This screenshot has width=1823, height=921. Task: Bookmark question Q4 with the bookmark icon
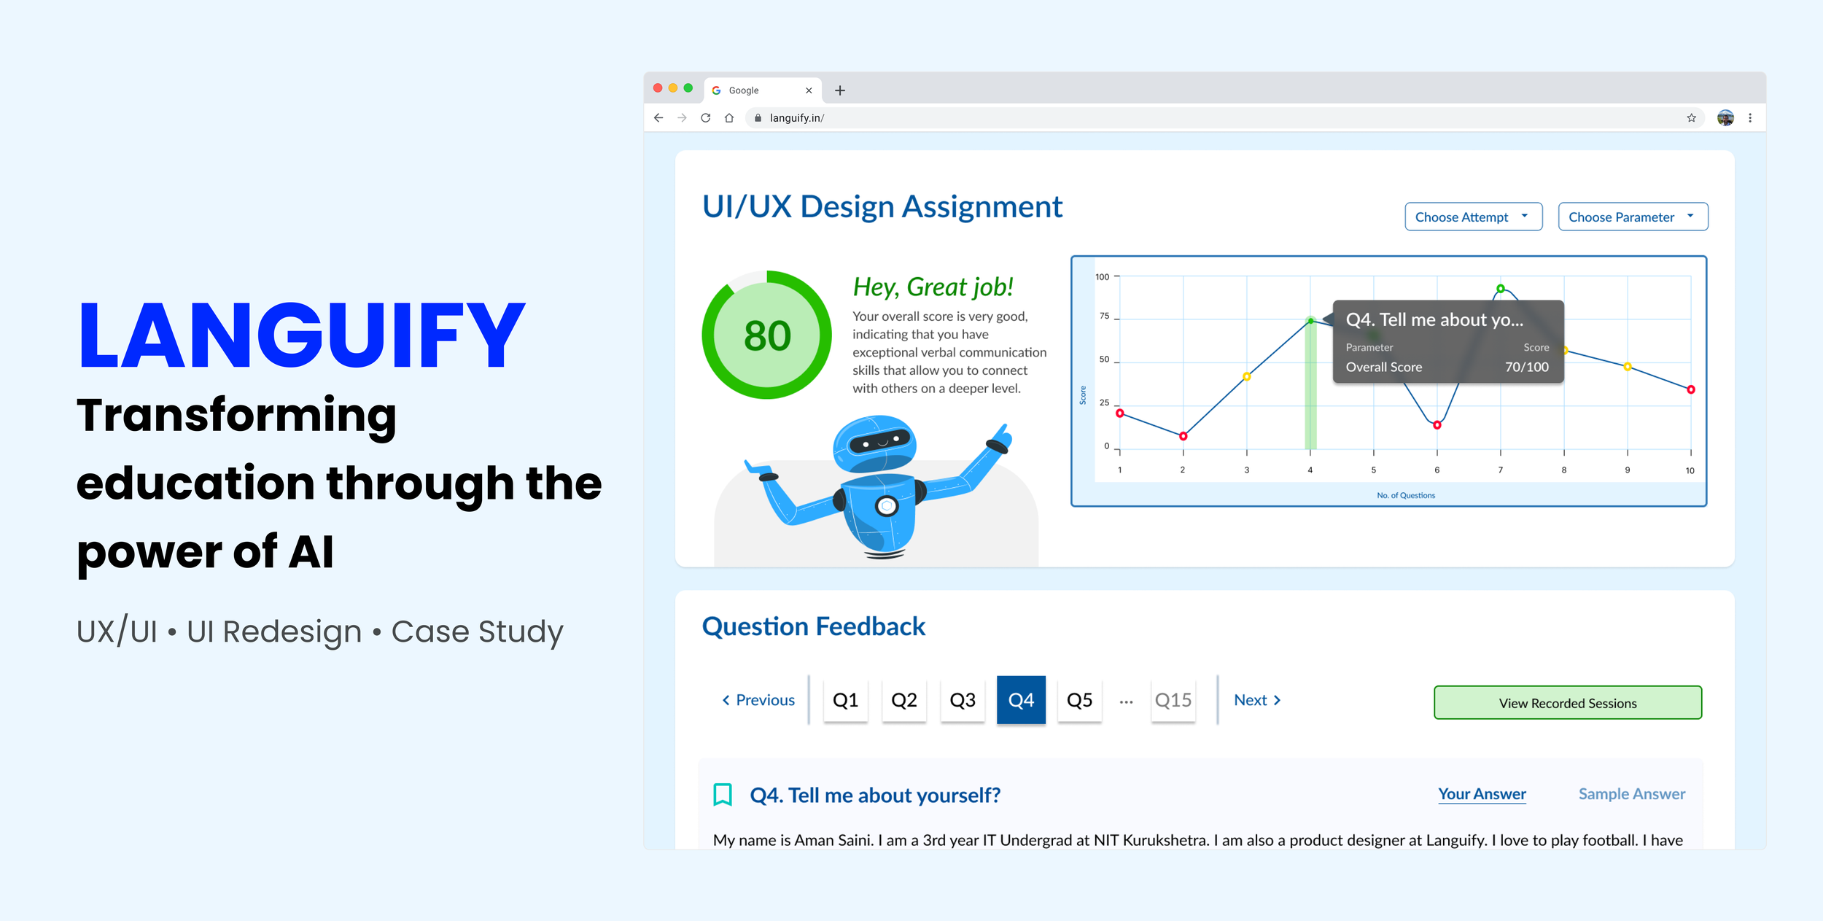pos(722,794)
